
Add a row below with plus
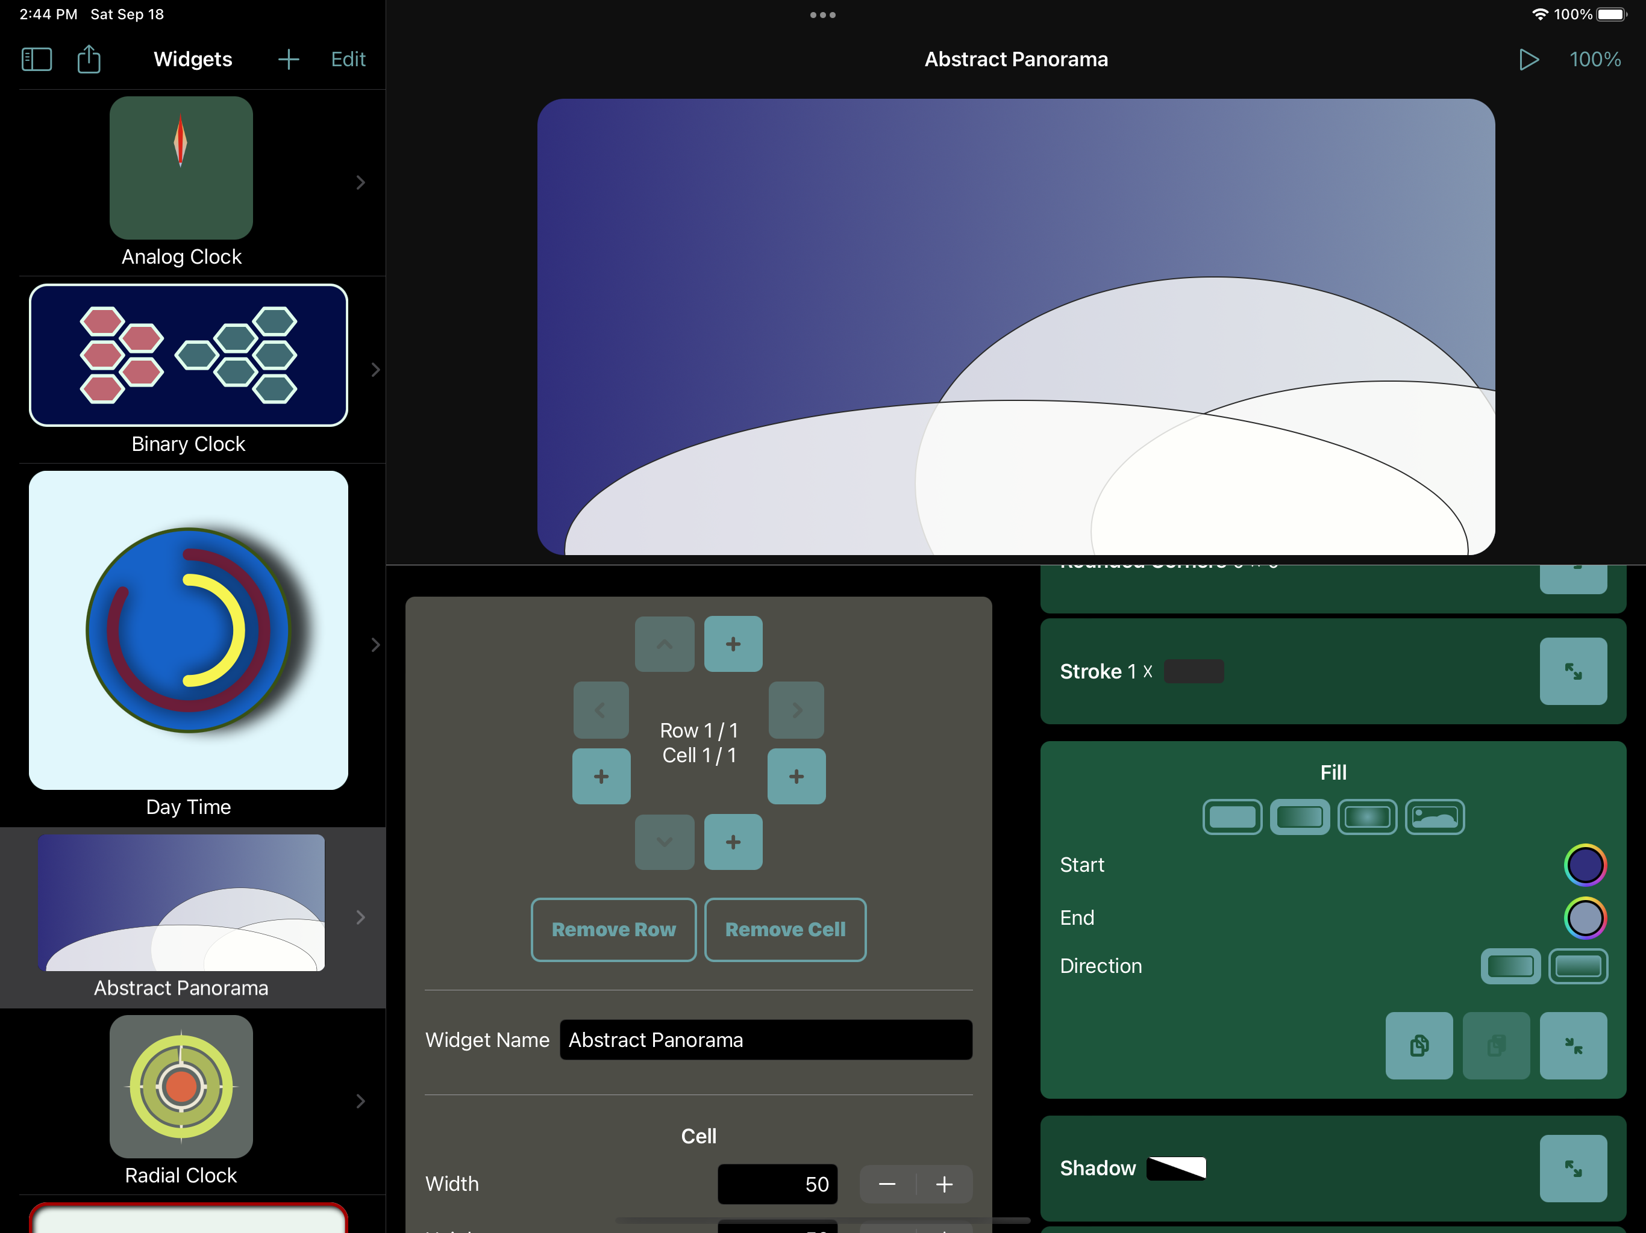733,842
